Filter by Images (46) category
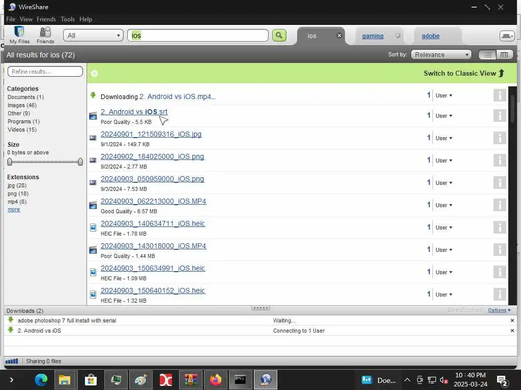Screen dimensions: 521x390 (22, 105)
